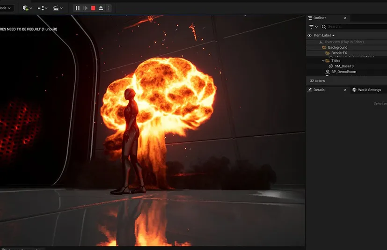Click the mannequin character in viewport
This screenshot has height=250, width=387.
(x=131, y=141)
